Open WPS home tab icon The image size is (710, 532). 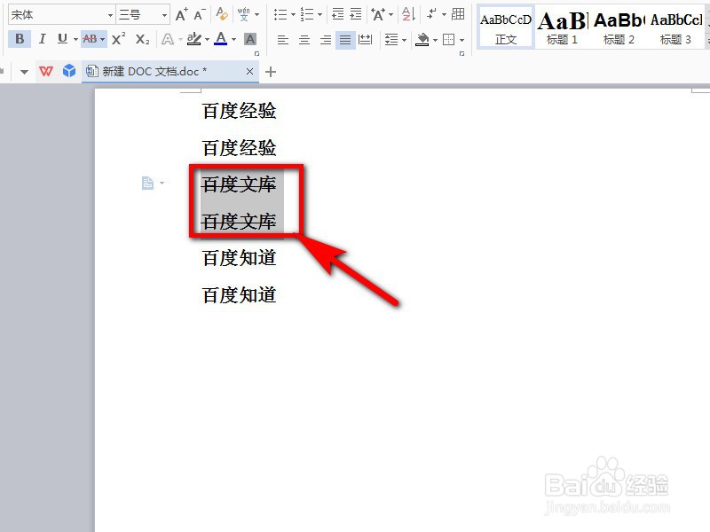46,71
